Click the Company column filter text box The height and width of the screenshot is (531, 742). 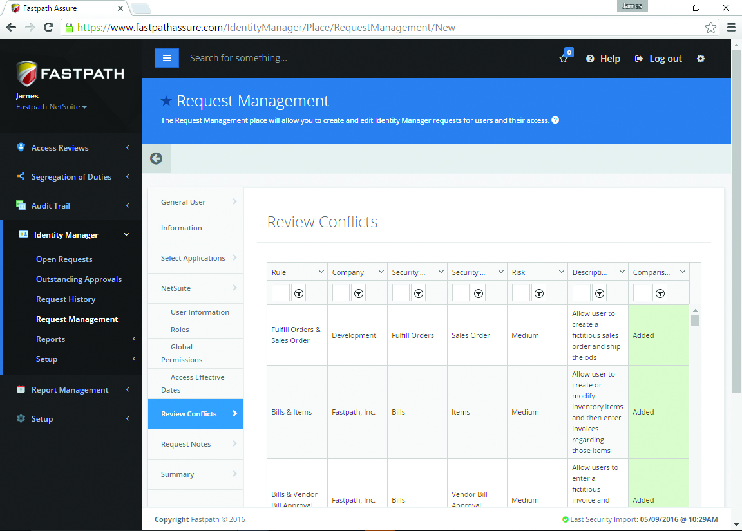pyautogui.click(x=341, y=293)
